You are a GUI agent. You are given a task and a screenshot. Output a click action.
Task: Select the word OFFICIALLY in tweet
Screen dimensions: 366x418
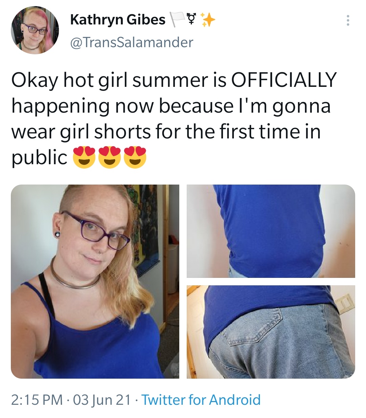click(x=283, y=79)
